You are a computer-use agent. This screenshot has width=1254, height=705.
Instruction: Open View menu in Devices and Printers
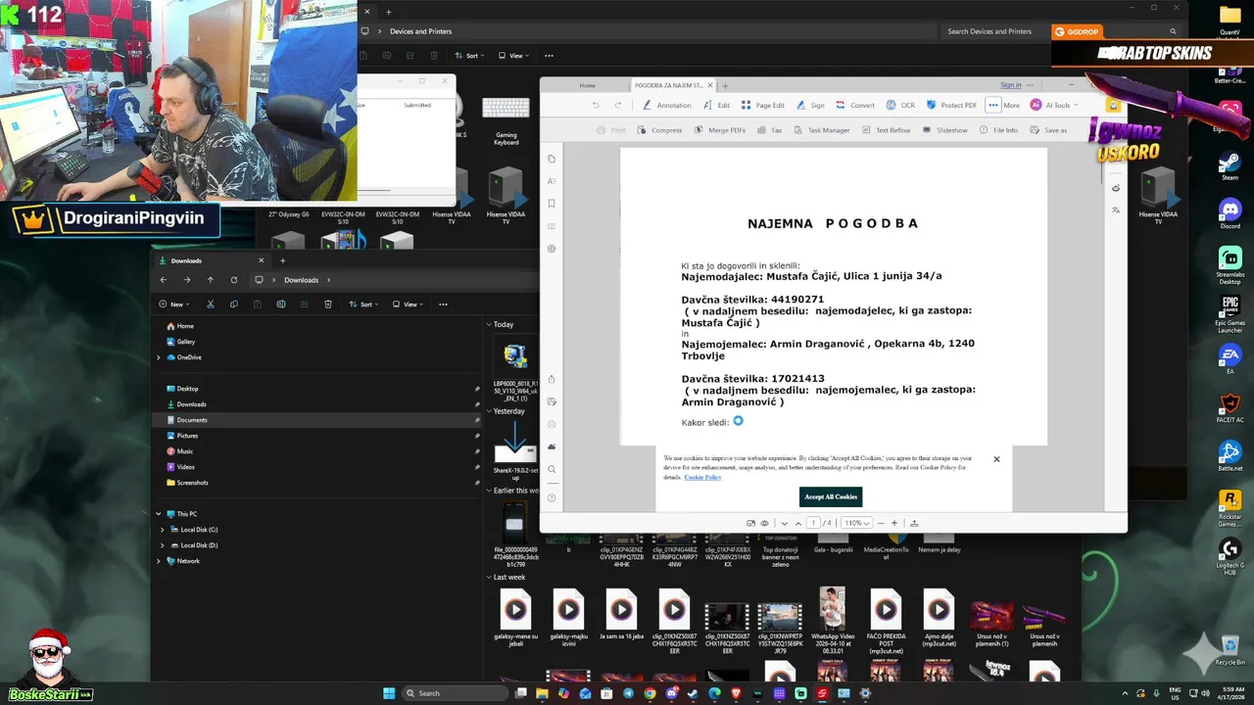[x=511, y=56]
